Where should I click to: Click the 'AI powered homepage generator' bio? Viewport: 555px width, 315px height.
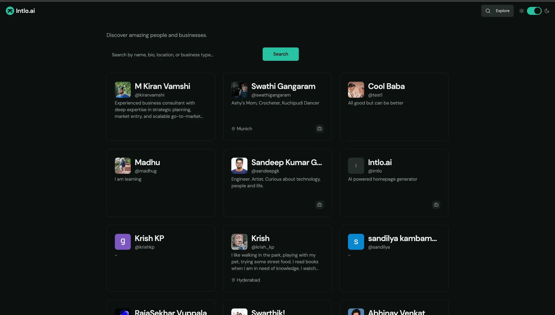(382, 179)
